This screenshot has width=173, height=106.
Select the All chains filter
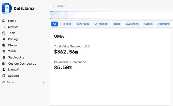pyautogui.click(x=54, y=24)
